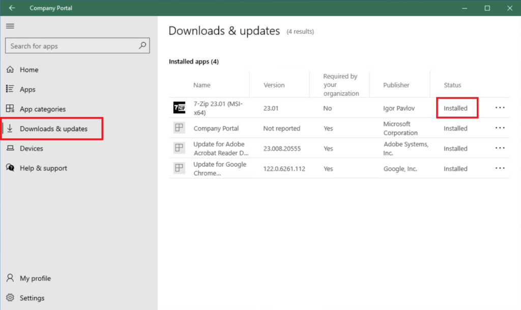Click the Google Chrome update icon

tap(179, 168)
